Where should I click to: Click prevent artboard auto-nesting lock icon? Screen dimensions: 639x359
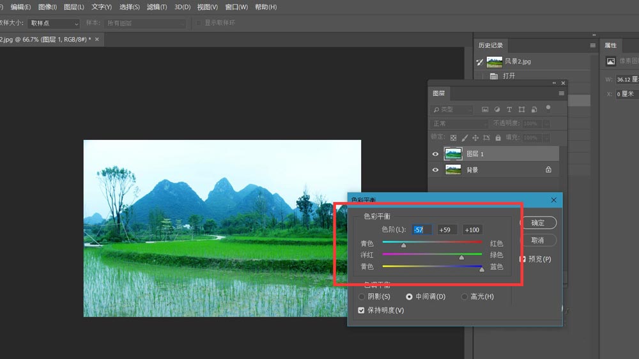click(486, 138)
